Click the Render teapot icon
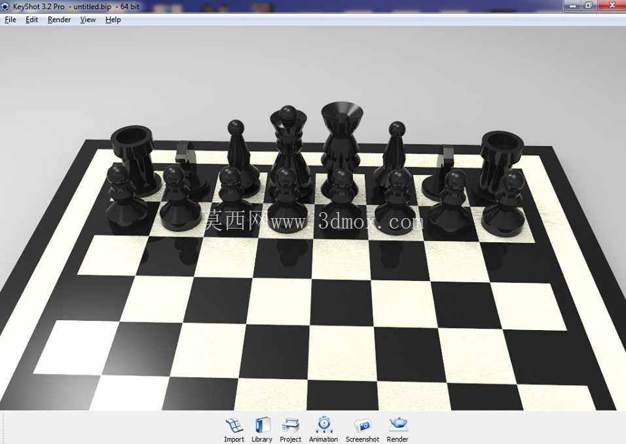Image resolution: width=626 pixels, height=444 pixels. click(x=397, y=425)
